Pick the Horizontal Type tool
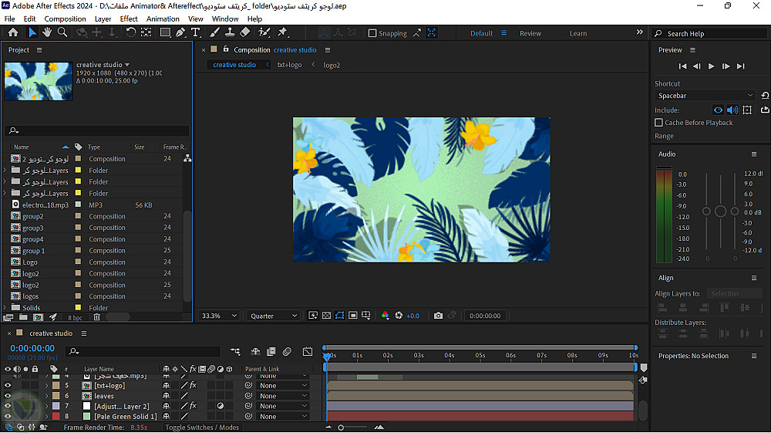 coord(196,32)
